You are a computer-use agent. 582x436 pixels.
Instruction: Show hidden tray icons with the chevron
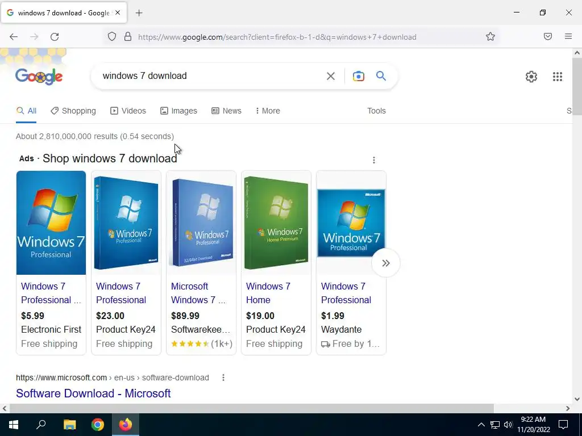[x=481, y=425]
